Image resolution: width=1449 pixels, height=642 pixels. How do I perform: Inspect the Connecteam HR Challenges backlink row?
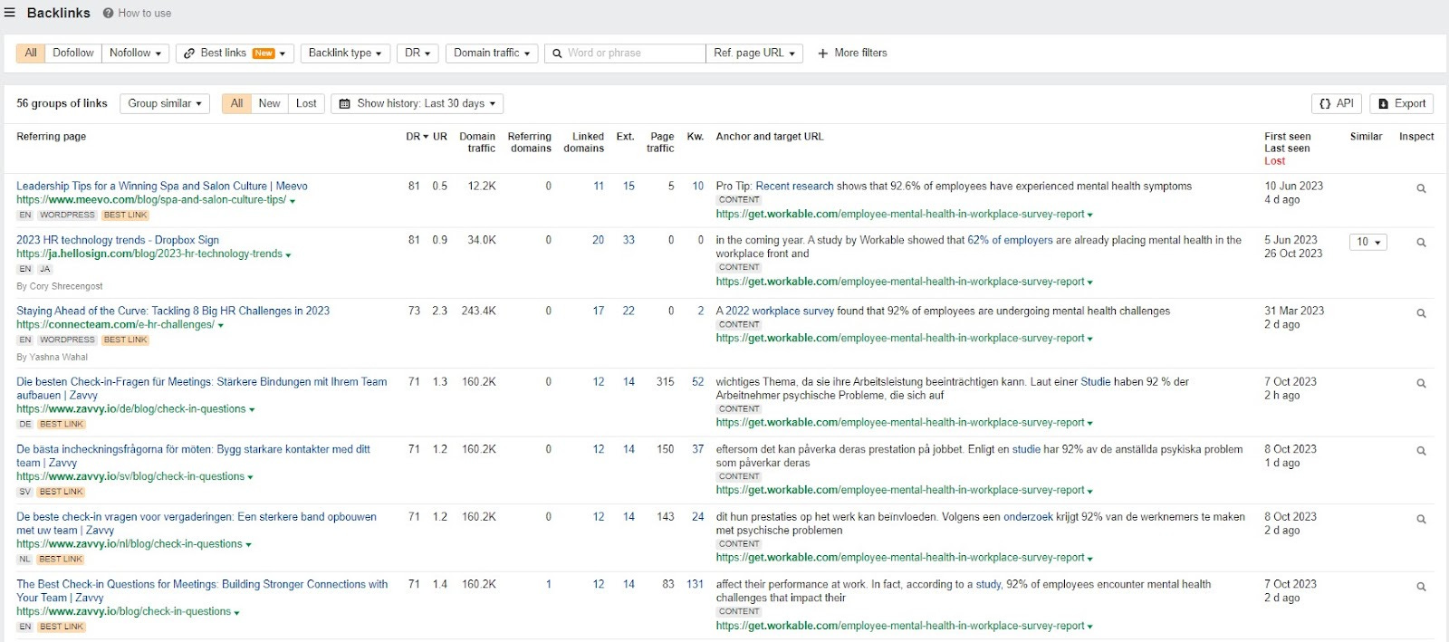click(x=1421, y=313)
